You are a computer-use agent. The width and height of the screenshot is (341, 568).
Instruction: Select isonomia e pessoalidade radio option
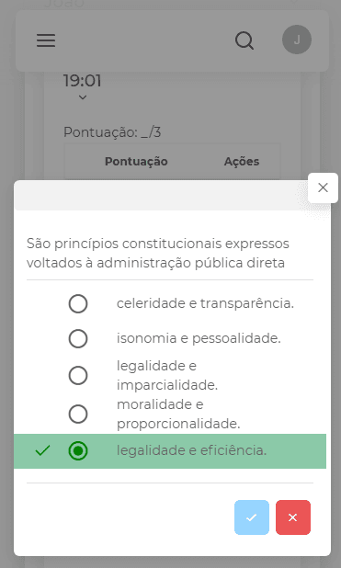(x=78, y=339)
